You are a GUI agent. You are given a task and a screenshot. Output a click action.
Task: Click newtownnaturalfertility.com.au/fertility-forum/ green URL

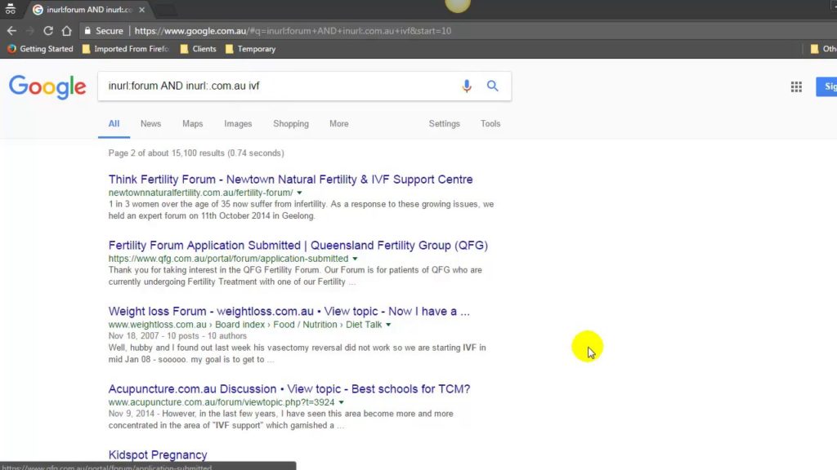tap(201, 193)
